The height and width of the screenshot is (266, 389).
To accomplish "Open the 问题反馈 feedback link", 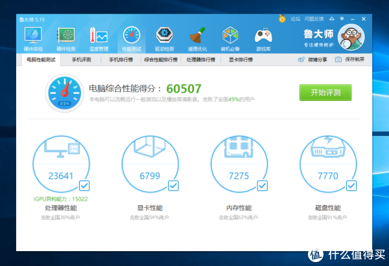I will tap(314, 19).
